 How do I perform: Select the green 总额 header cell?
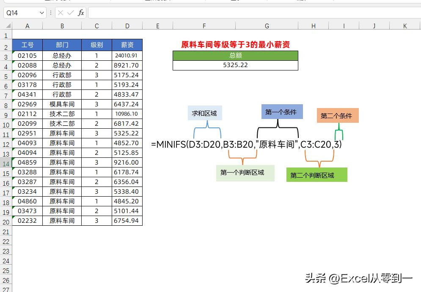point(235,55)
